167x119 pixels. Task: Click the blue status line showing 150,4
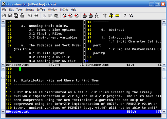(x=83, y=112)
